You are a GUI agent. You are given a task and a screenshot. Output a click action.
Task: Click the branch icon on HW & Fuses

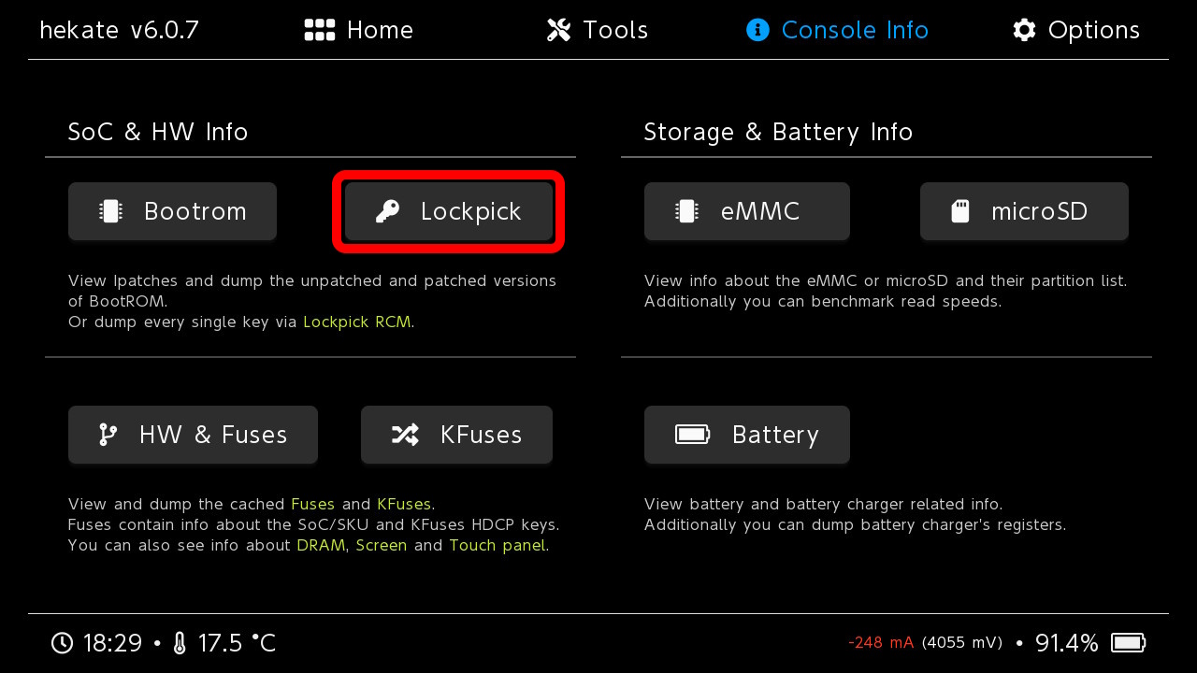coord(108,435)
